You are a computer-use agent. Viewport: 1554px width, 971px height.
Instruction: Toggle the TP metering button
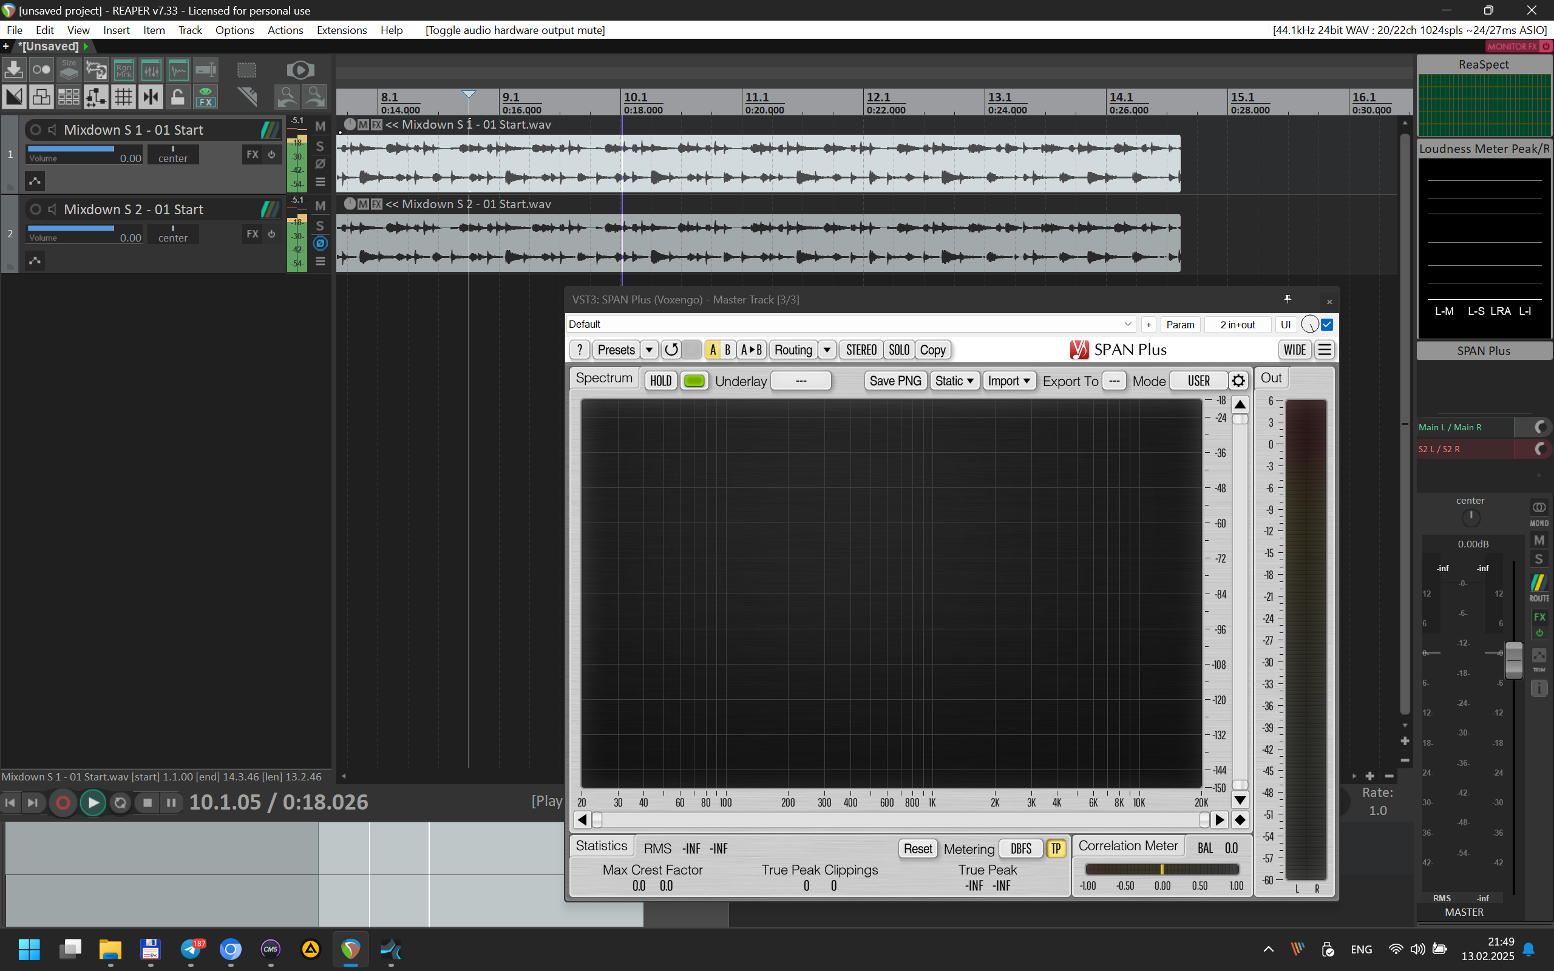(x=1056, y=848)
